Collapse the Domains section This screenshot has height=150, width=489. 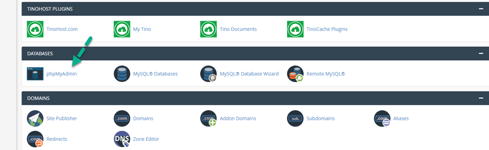click(x=481, y=98)
